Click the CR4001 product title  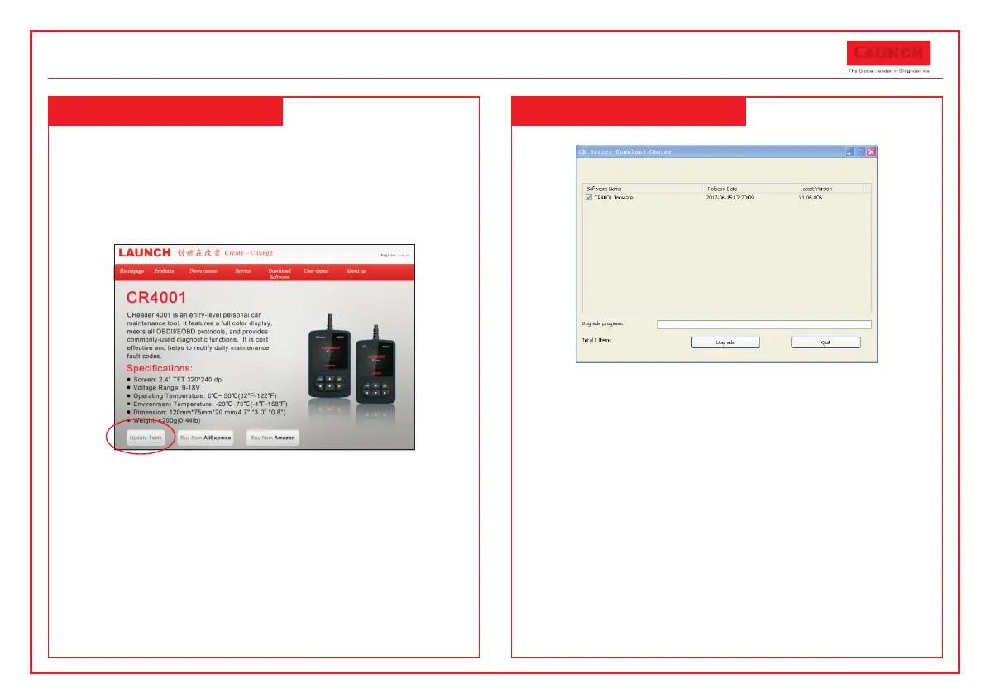(156, 297)
